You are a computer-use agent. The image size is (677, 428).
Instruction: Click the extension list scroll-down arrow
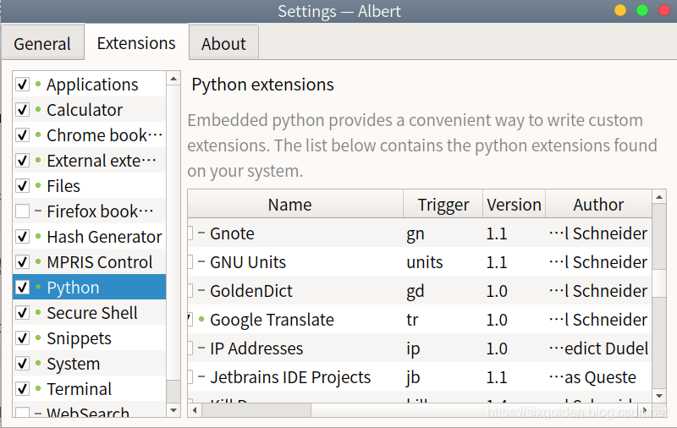173,410
